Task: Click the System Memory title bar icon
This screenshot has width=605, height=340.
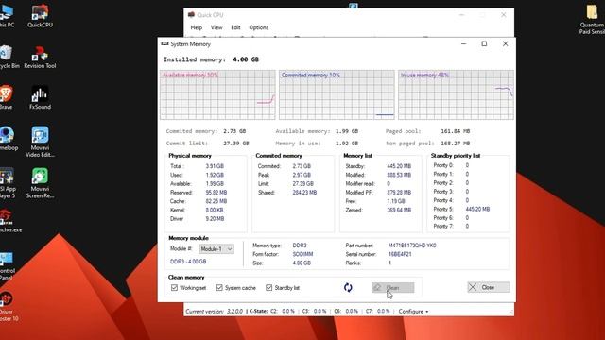Action: (x=164, y=44)
